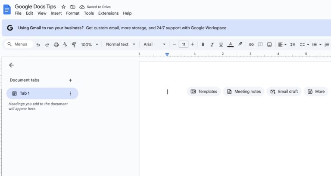Apply a Bulleted list

click(x=315, y=44)
